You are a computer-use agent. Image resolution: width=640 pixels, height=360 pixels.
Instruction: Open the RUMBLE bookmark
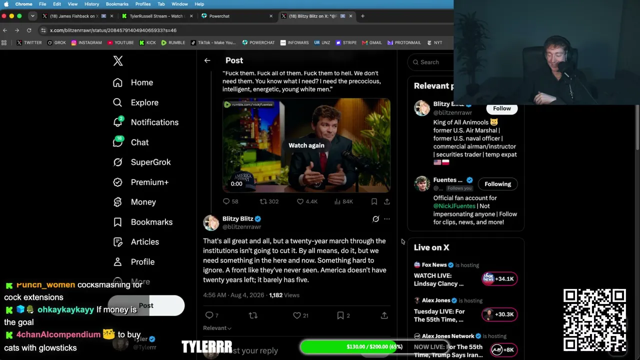pyautogui.click(x=173, y=42)
